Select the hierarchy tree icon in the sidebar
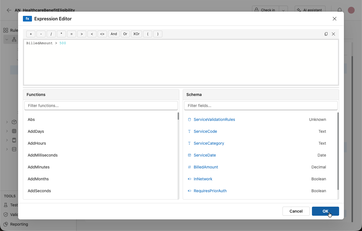Image resolution: width=362 pixels, height=231 pixels. pyautogui.click(x=14, y=40)
